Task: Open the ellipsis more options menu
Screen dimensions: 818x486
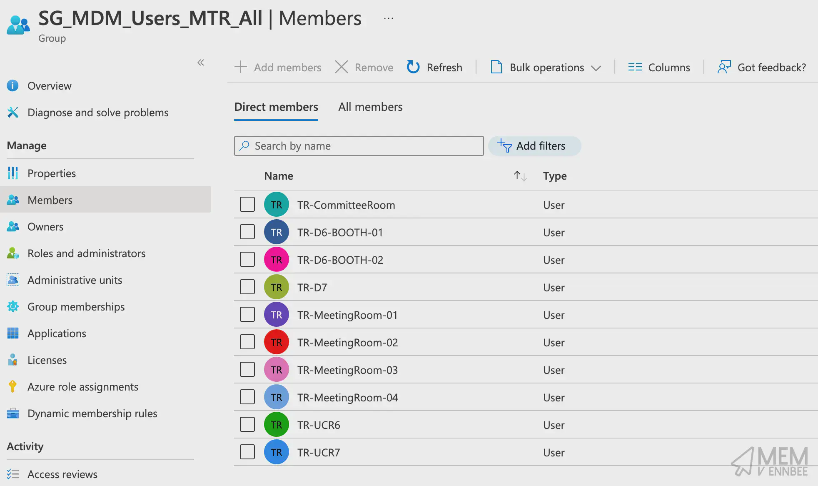Action: click(389, 18)
